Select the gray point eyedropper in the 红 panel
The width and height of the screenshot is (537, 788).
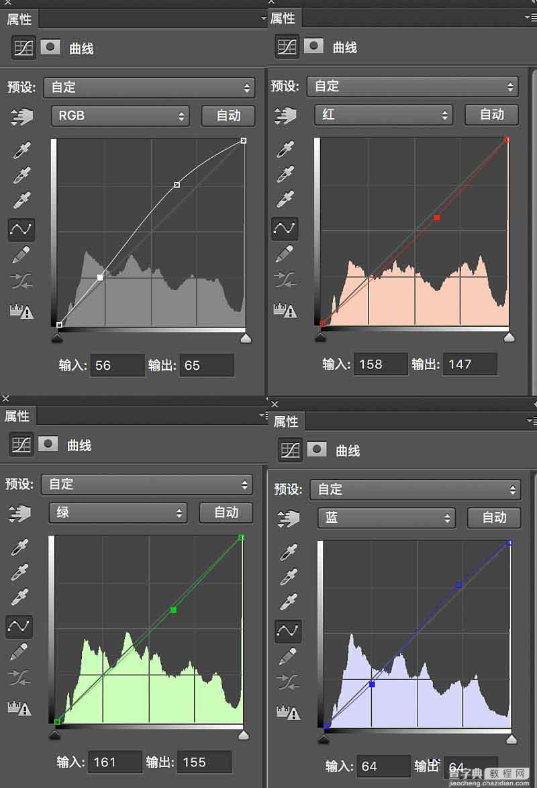tap(285, 174)
